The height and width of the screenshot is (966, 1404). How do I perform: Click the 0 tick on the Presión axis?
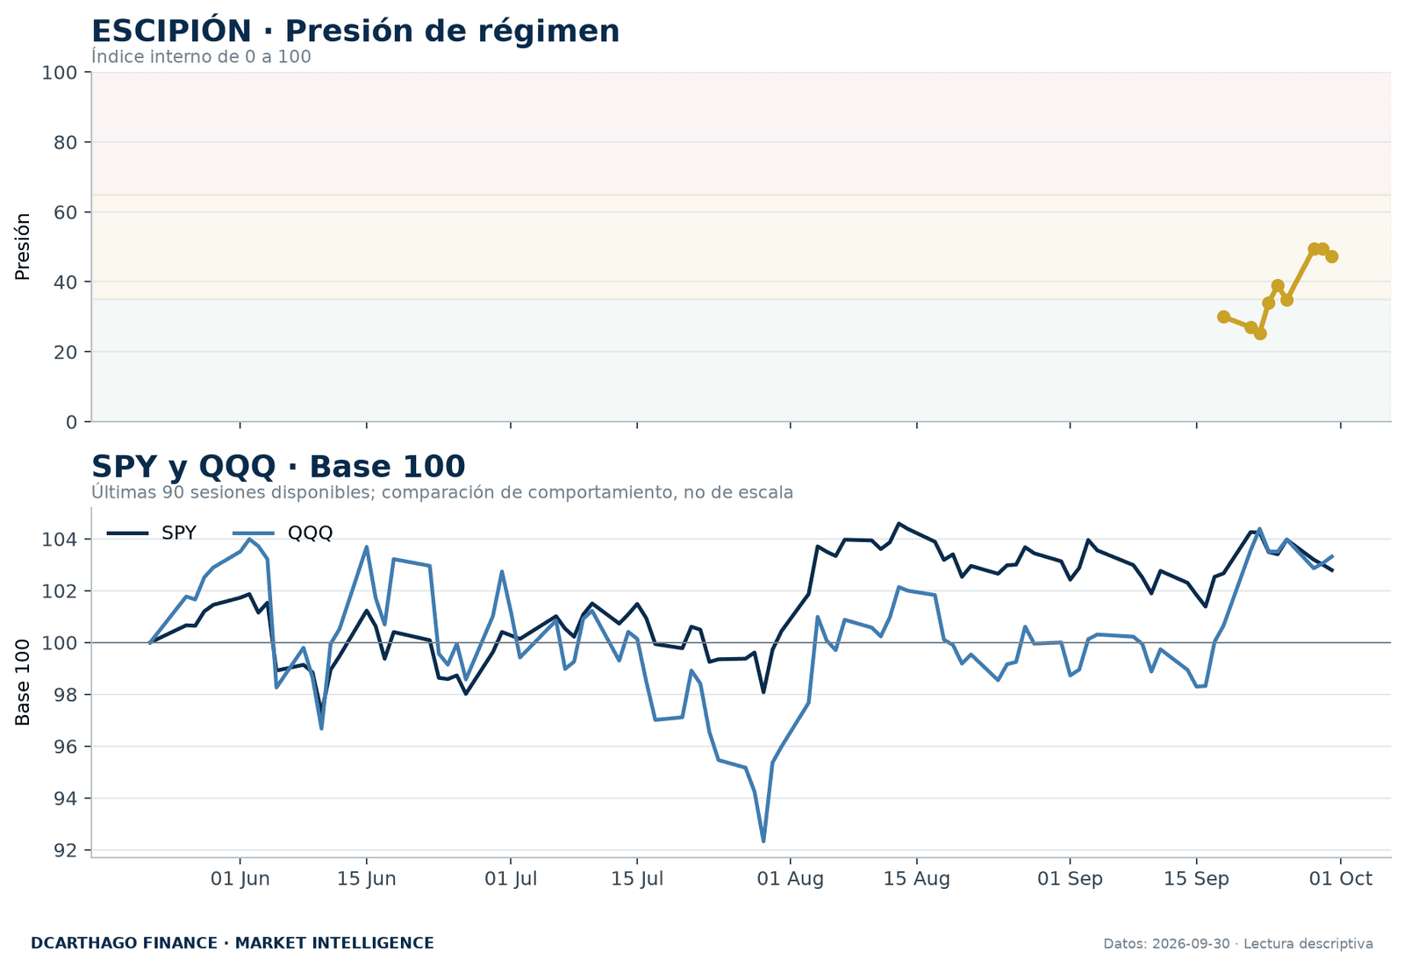coord(72,422)
